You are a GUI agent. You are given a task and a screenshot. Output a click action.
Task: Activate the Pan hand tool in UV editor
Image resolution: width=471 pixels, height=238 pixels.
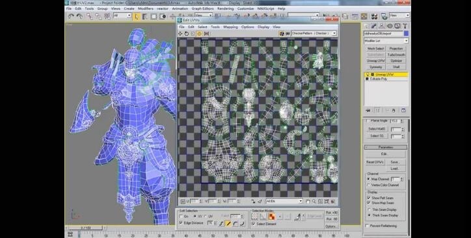308,202
